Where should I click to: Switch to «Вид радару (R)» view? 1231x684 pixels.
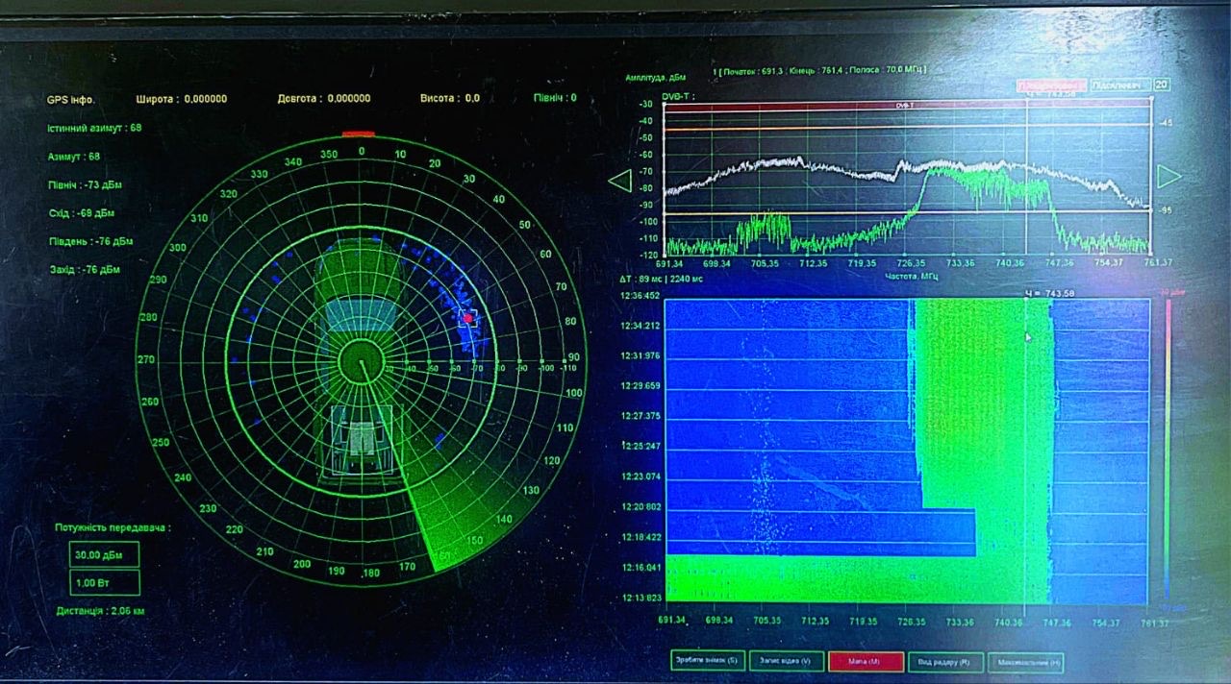pos(944,661)
